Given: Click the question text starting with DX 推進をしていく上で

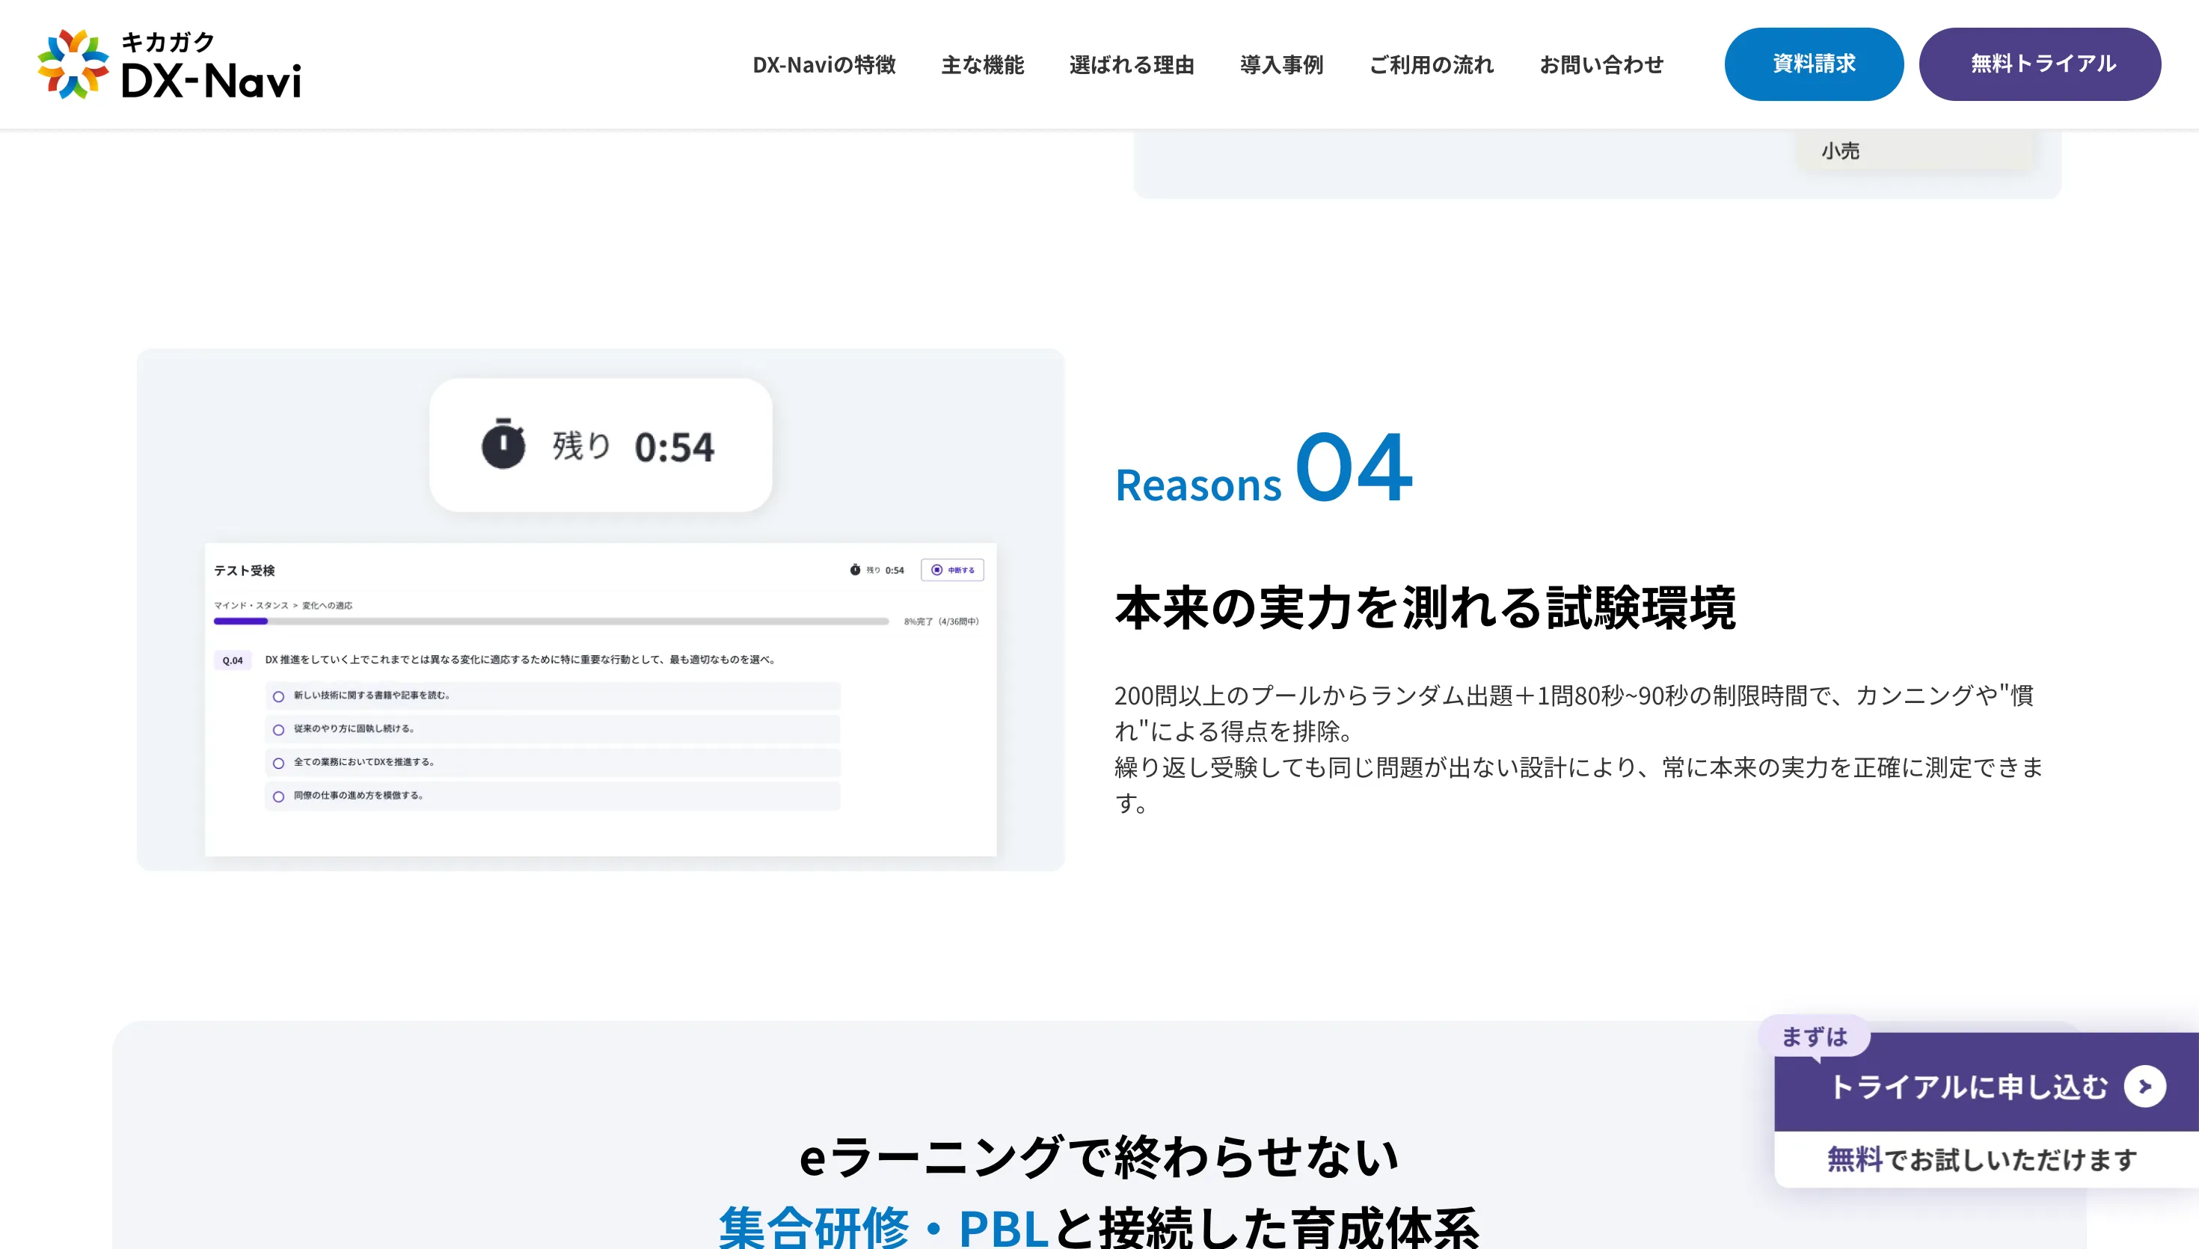Looking at the screenshot, I should point(520,660).
